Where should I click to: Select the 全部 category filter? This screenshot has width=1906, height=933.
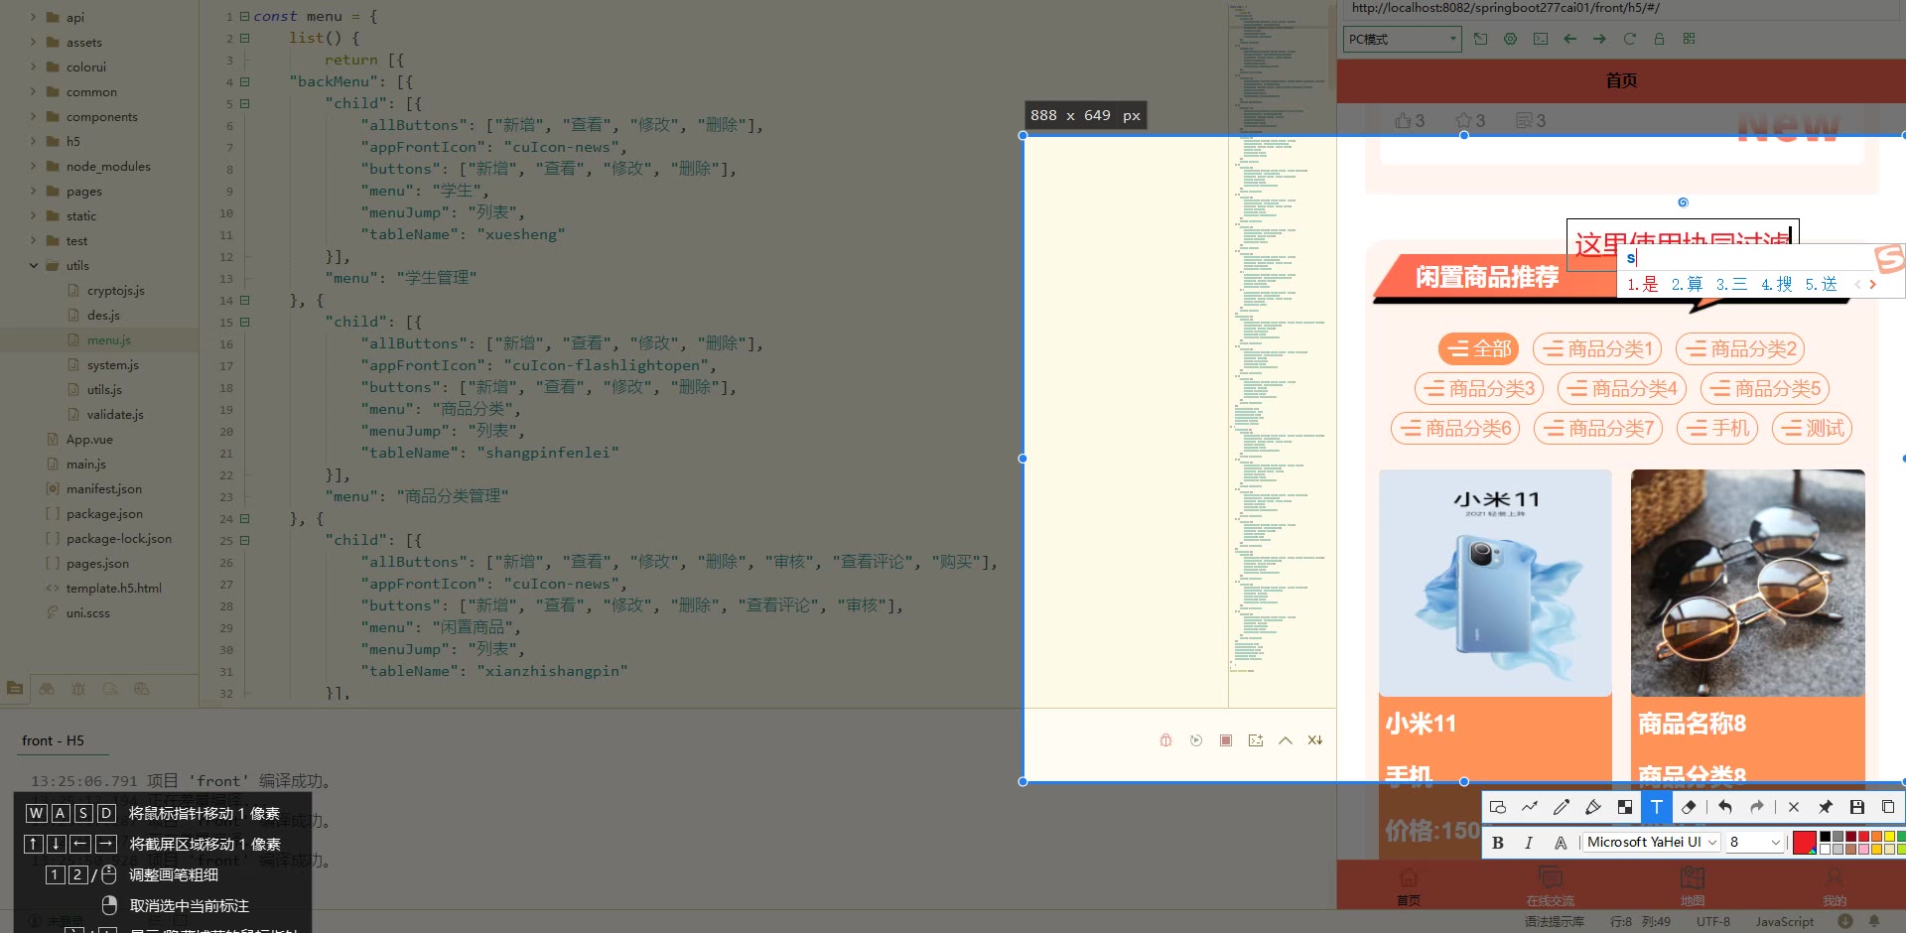coord(1479,348)
